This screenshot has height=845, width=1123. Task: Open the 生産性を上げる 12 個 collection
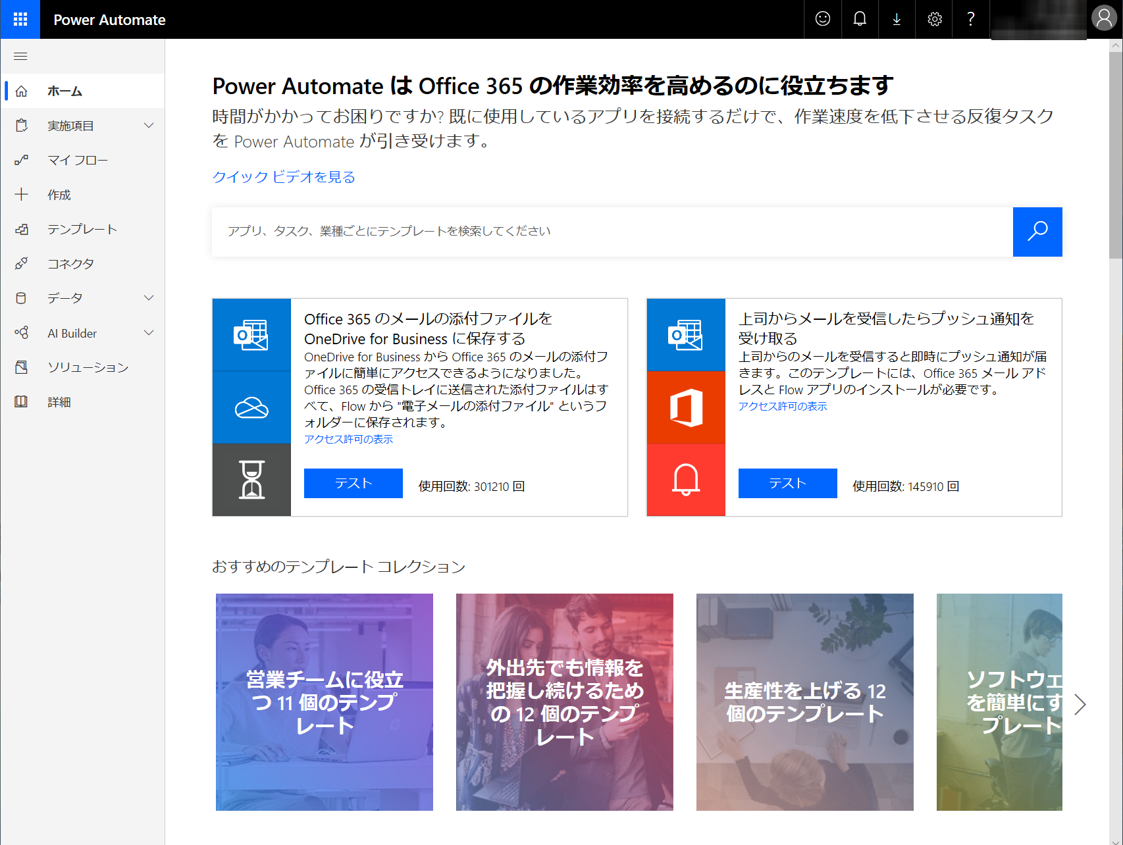(805, 702)
